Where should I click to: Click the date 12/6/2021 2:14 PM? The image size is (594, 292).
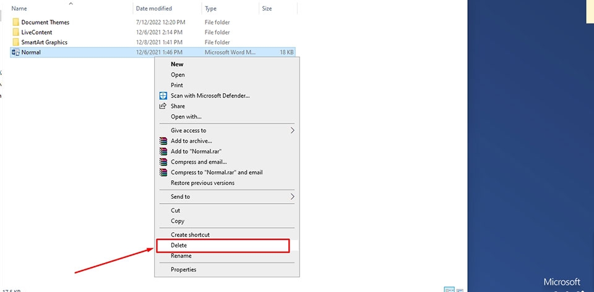tap(160, 32)
